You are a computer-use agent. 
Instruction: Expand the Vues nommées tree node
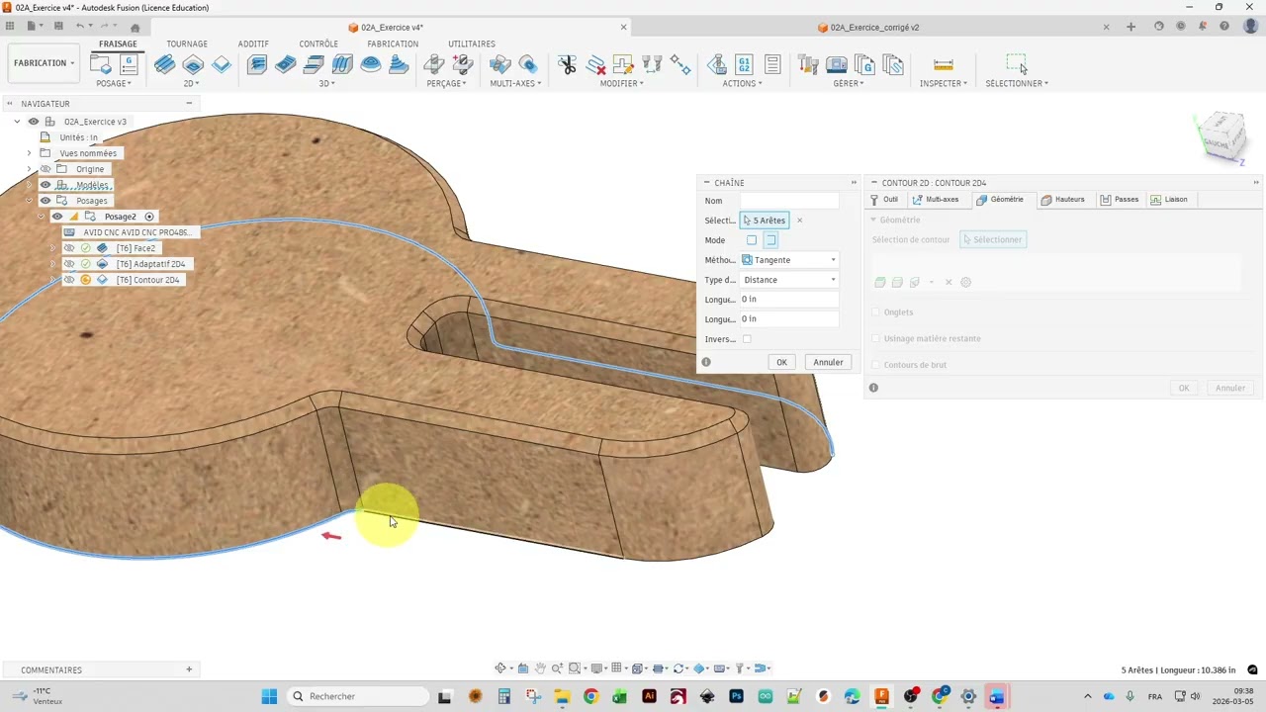(29, 153)
